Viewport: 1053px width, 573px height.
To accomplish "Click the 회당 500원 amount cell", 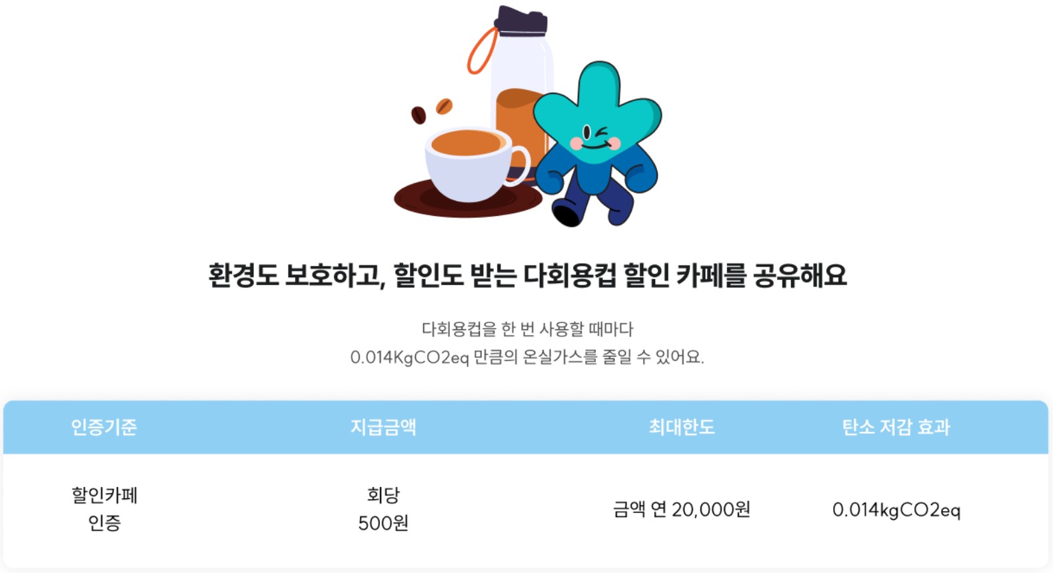I will pos(383,509).
